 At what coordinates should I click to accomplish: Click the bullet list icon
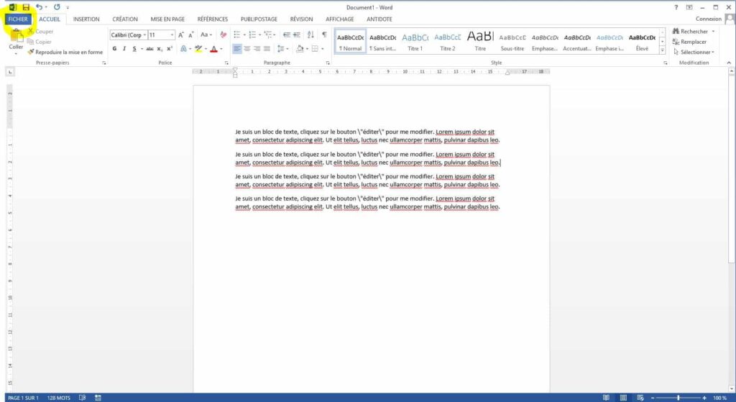[237, 35]
